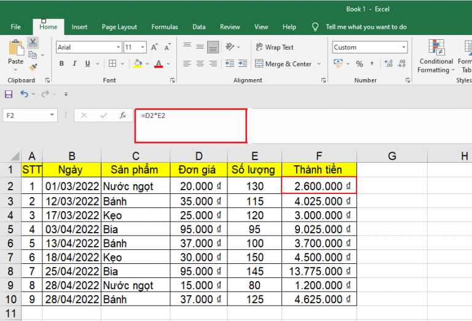Open the Custom number format dropdown
This screenshot has height=321, width=472.
click(x=403, y=47)
